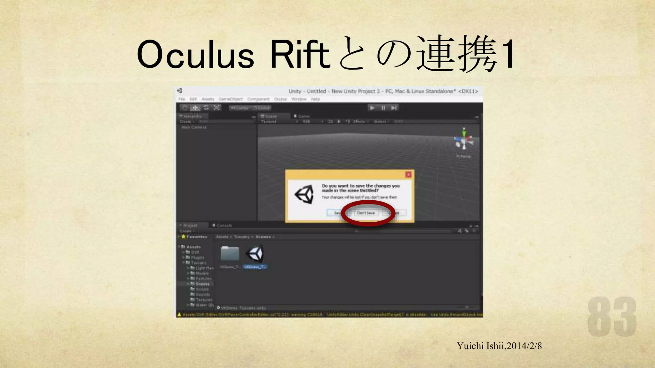The image size is (655, 368).
Task: Open the Help menu
Action: click(315, 99)
